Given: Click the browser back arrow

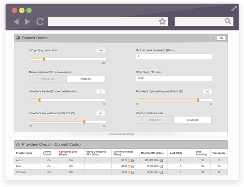Looking at the screenshot, I should click(x=16, y=22).
